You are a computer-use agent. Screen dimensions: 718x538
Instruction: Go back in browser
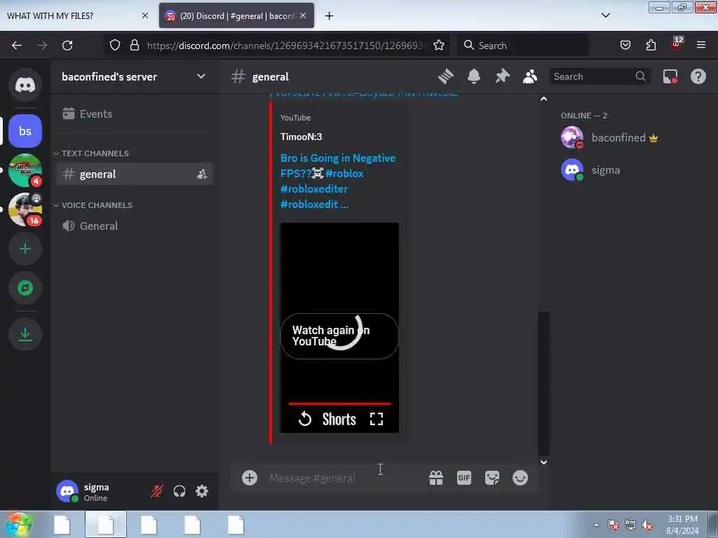pyautogui.click(x=17, y=46)
